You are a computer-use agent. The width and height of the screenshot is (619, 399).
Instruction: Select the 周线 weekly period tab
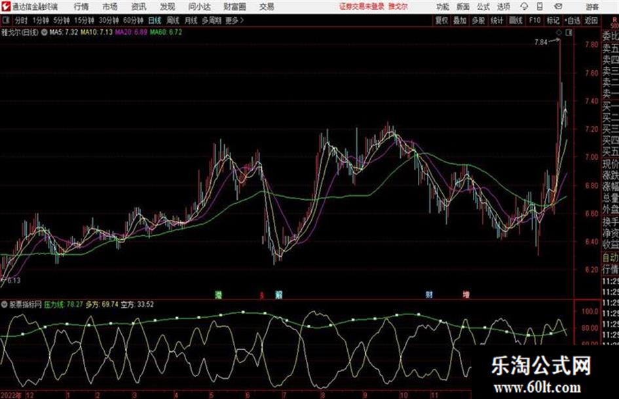(173, 20)
